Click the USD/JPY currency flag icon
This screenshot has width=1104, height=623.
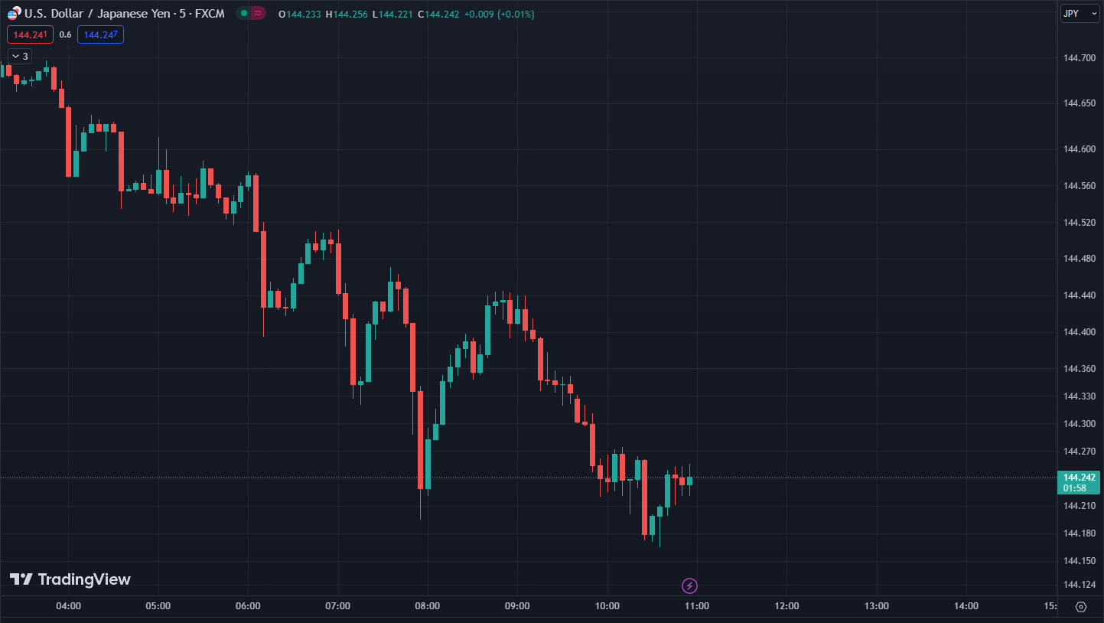[14, 14]
